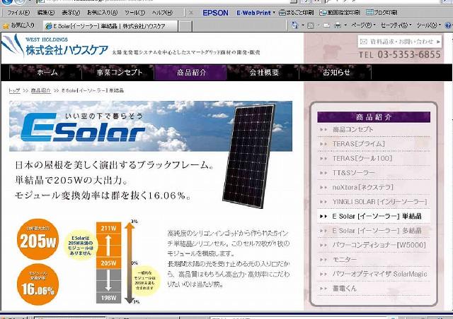Click 範囲指定印刷 range print icon
The width and height of the screenshot is (453, 319).
[x=340, y=13]
